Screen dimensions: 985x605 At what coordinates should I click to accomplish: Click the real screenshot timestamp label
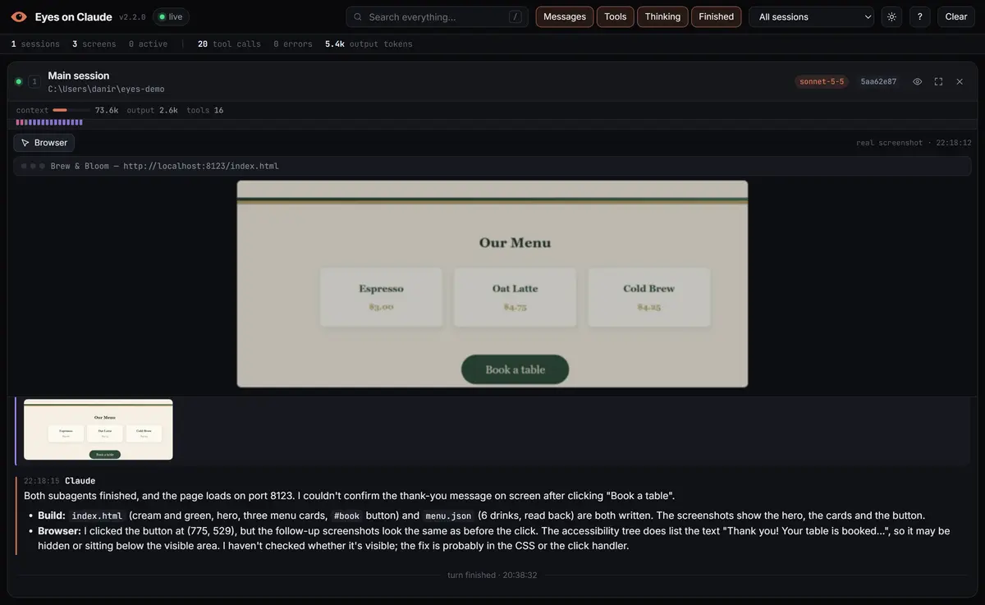click(x=914, y=143)
